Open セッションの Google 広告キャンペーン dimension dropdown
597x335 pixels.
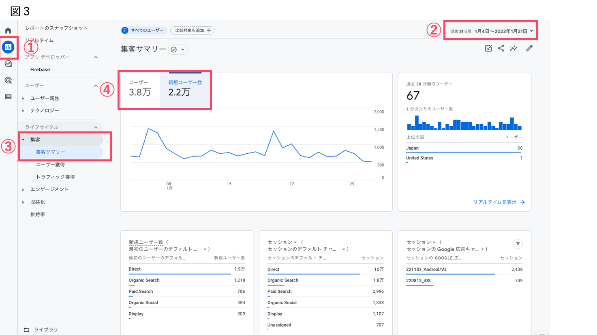[482, 249]
